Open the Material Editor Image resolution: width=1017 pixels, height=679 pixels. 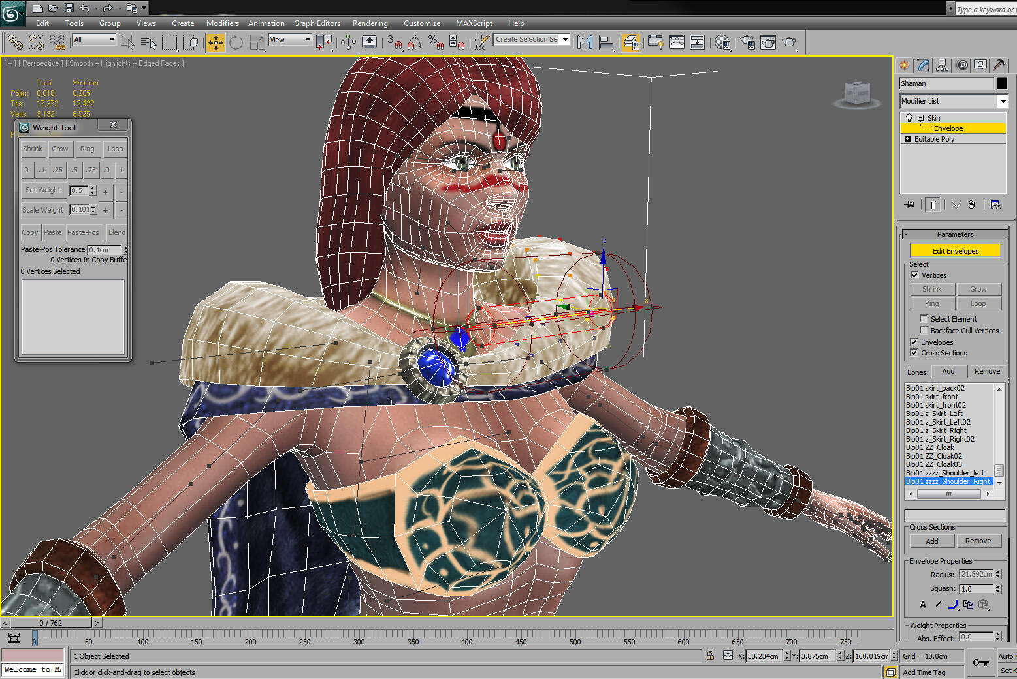(721, 42)
